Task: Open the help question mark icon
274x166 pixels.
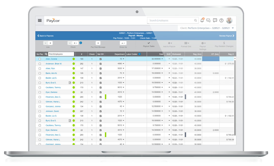Action: (222, 20)
